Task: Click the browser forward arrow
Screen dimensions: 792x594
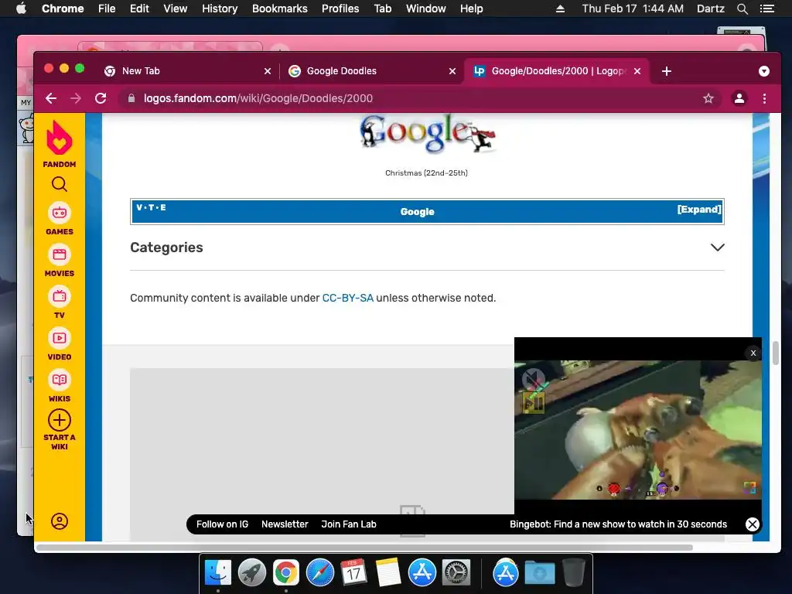Action: click(x=76, y=98)
